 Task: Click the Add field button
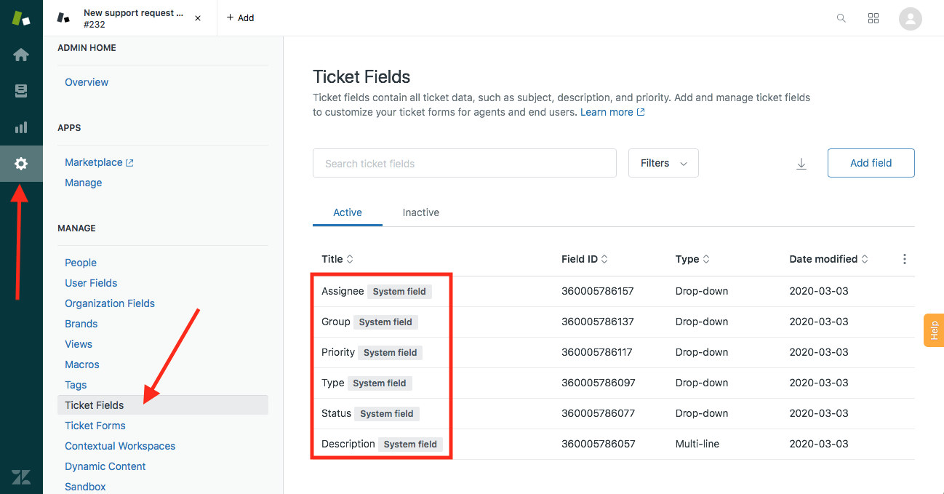[x=871, y=163]
